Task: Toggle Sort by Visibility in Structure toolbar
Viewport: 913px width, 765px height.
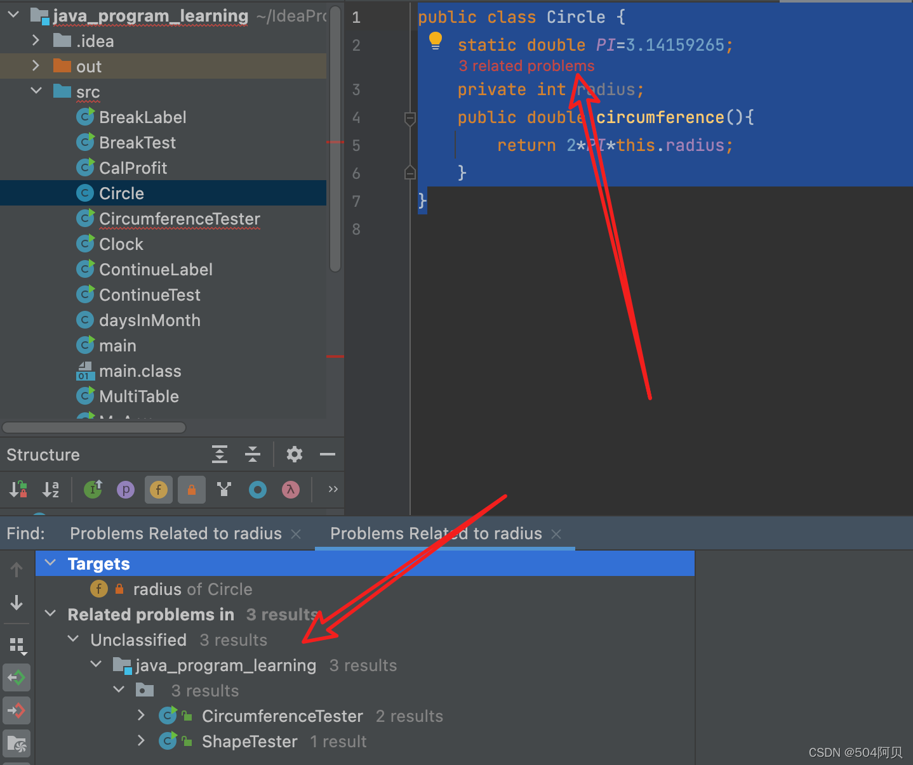Action: (x=18, y=489)
